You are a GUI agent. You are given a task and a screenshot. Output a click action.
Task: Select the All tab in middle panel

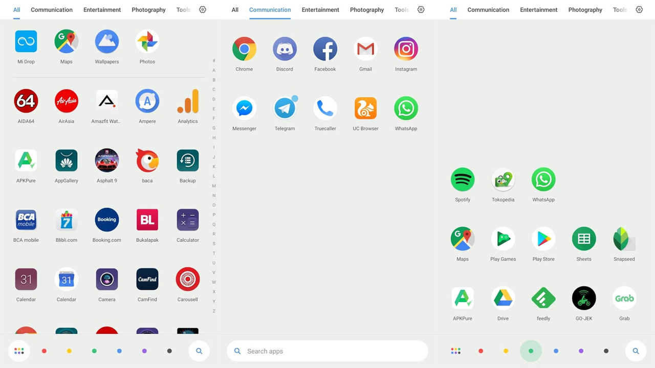point(235,10)
